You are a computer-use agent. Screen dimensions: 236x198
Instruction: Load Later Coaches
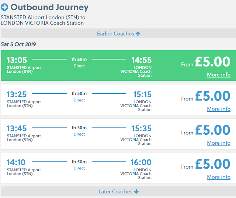[x=115, y=192]
